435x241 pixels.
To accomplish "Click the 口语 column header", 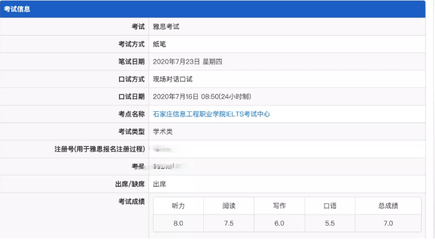I will click(330, 206).
